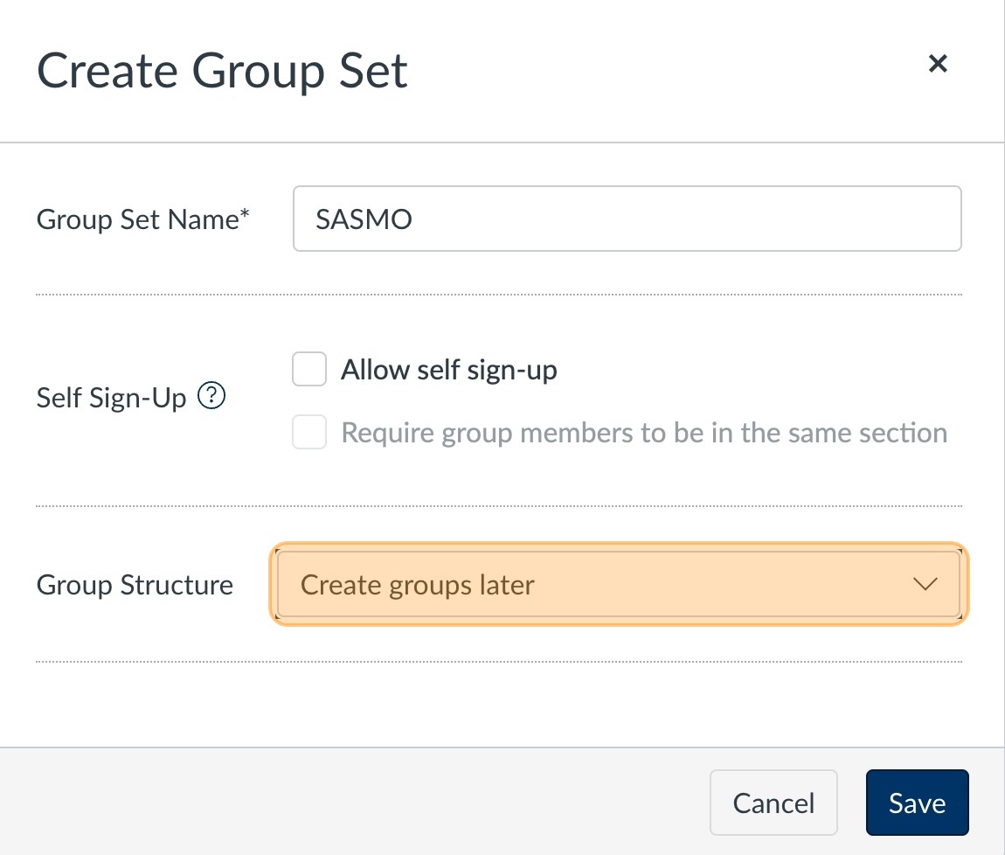
Task: Click the Self Sign-Up label text
Action: (x=112, y=397)
